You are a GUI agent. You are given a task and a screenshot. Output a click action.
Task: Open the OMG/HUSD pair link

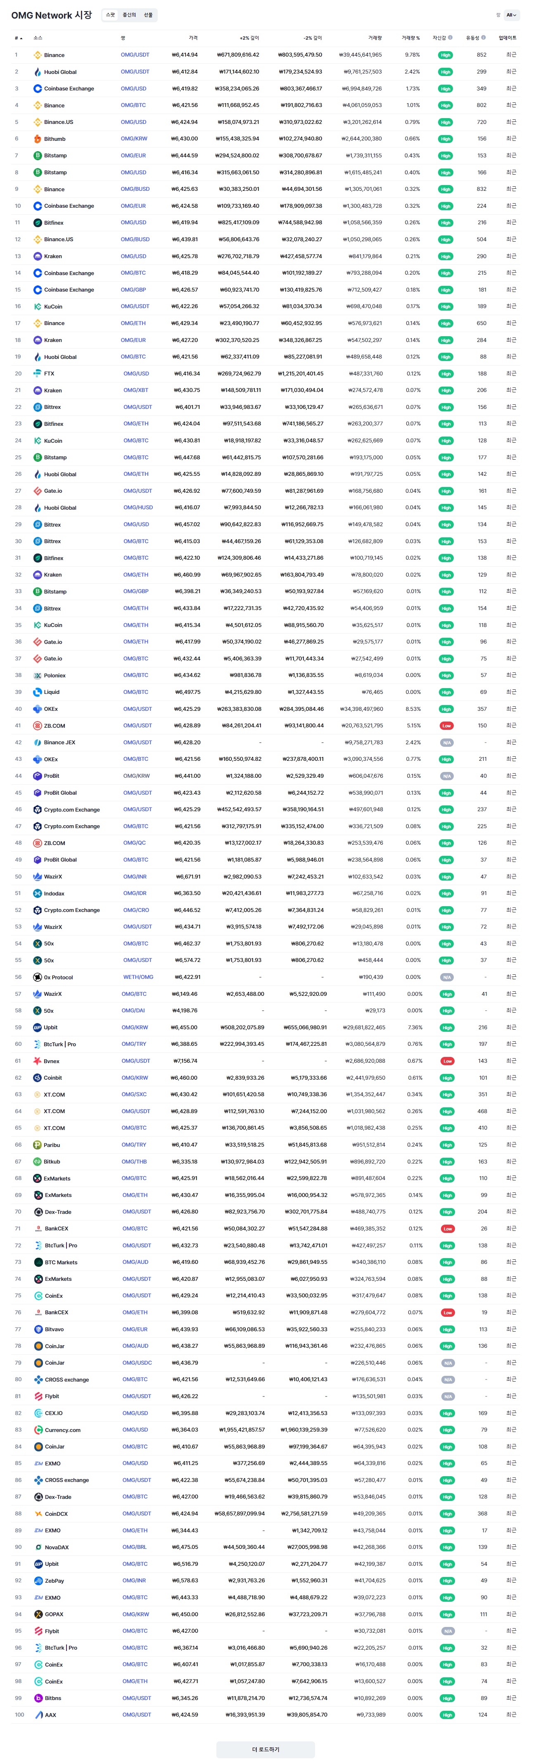pyautogui.click(x=138, y=508)
